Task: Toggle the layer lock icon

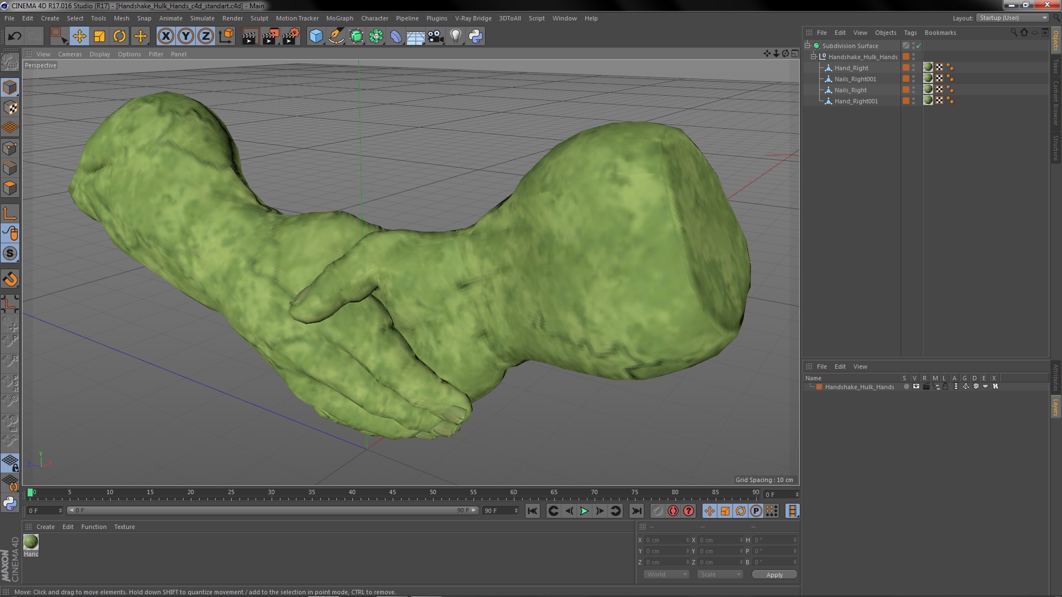Action: pos(946,386)
